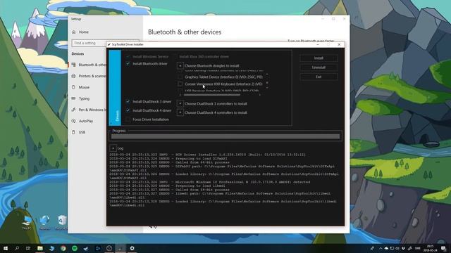Open File Explorer from taskbar
This screenshot has width=451, height=253.
click(x=40, y=248)
